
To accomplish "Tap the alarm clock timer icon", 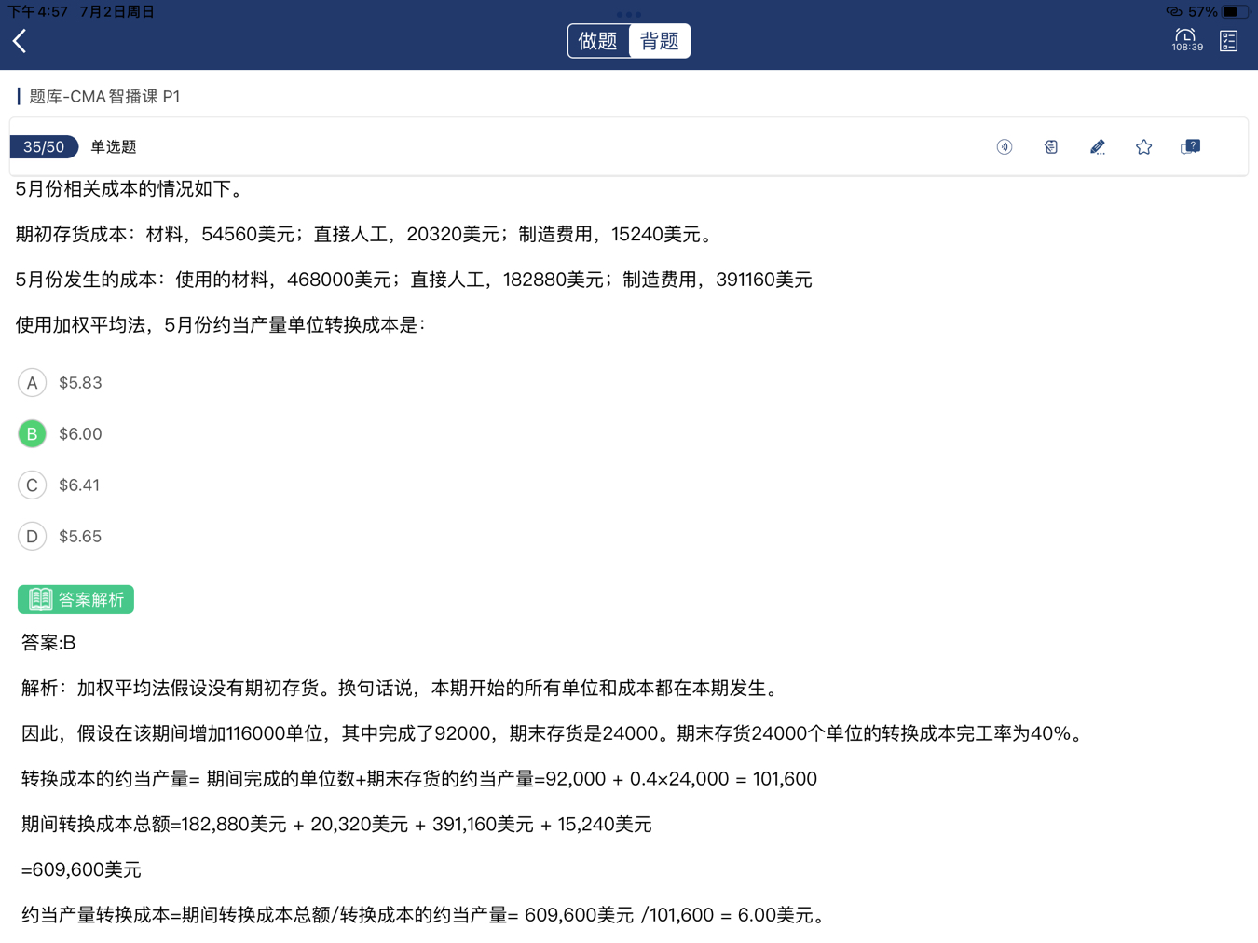I will pos(1186,39).
